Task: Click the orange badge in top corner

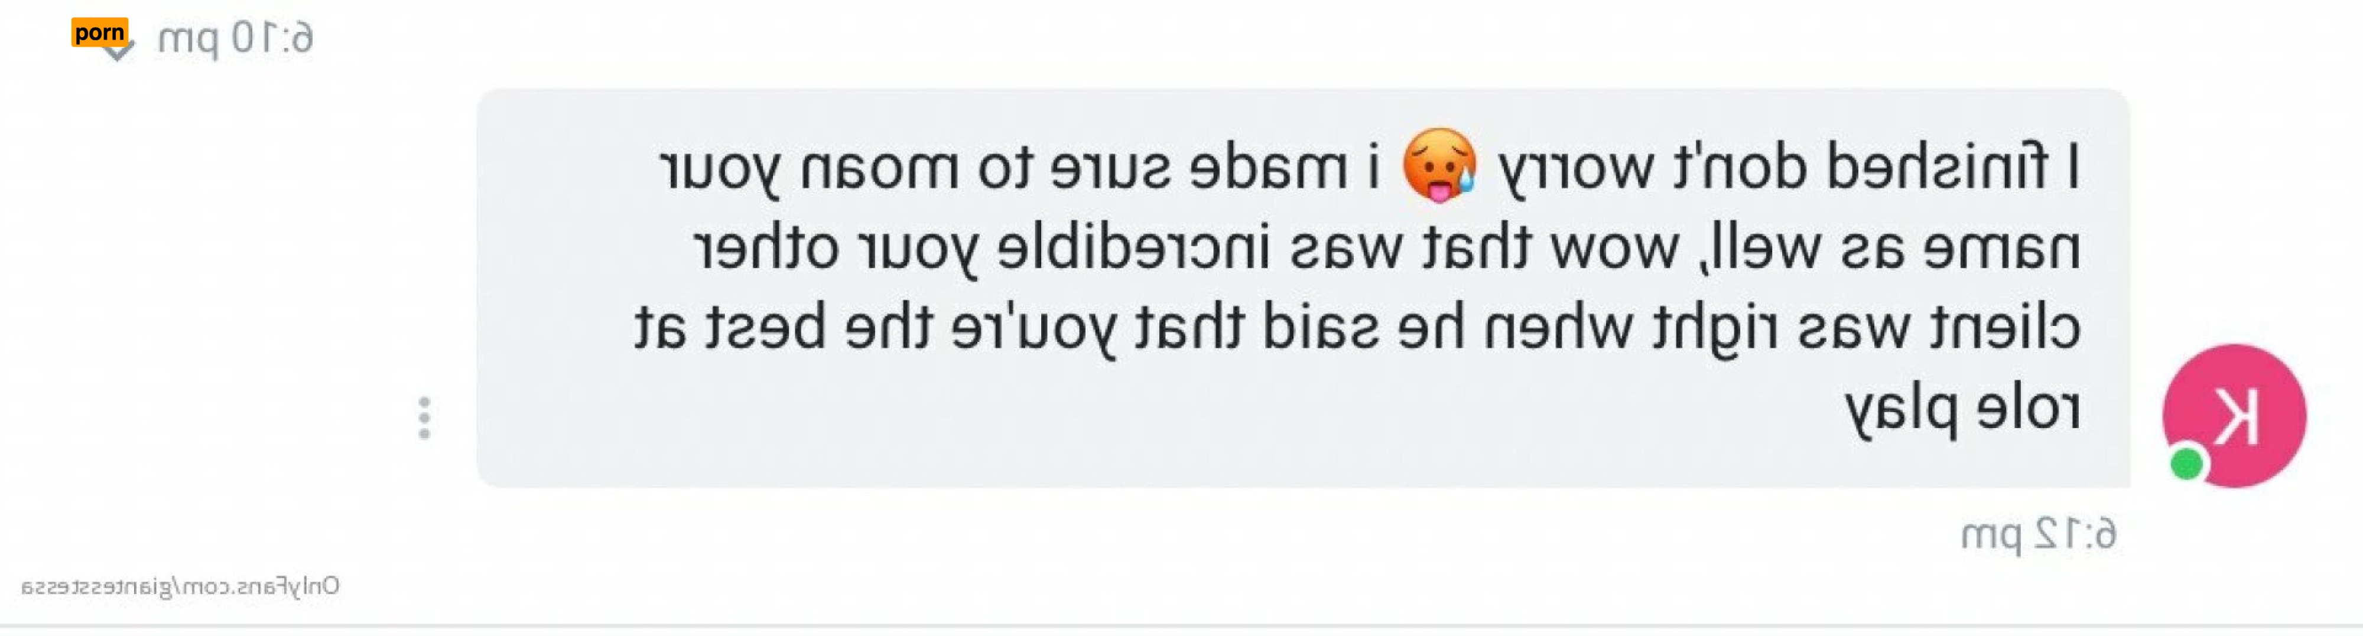Action: pyautogui.click(x=100, y=32)
